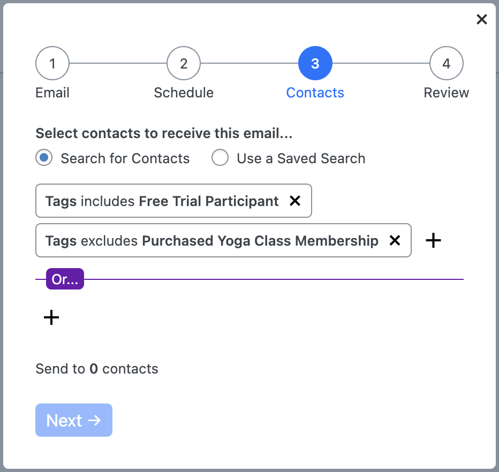Close the email campaign dialog
Screen dimensions: 499x472
[481, 19]
